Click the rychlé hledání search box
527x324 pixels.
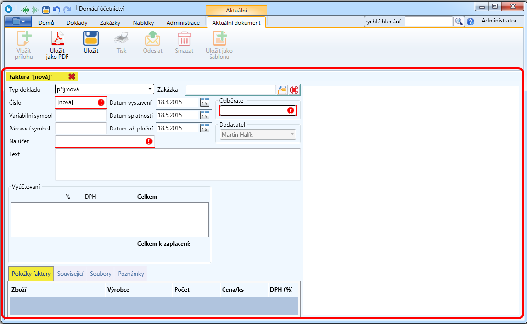tap(429, 22)
